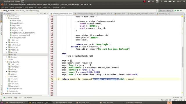Viewport: 186px width, 104px height.
Task: Expand the static folder
Action: point(5,60)
